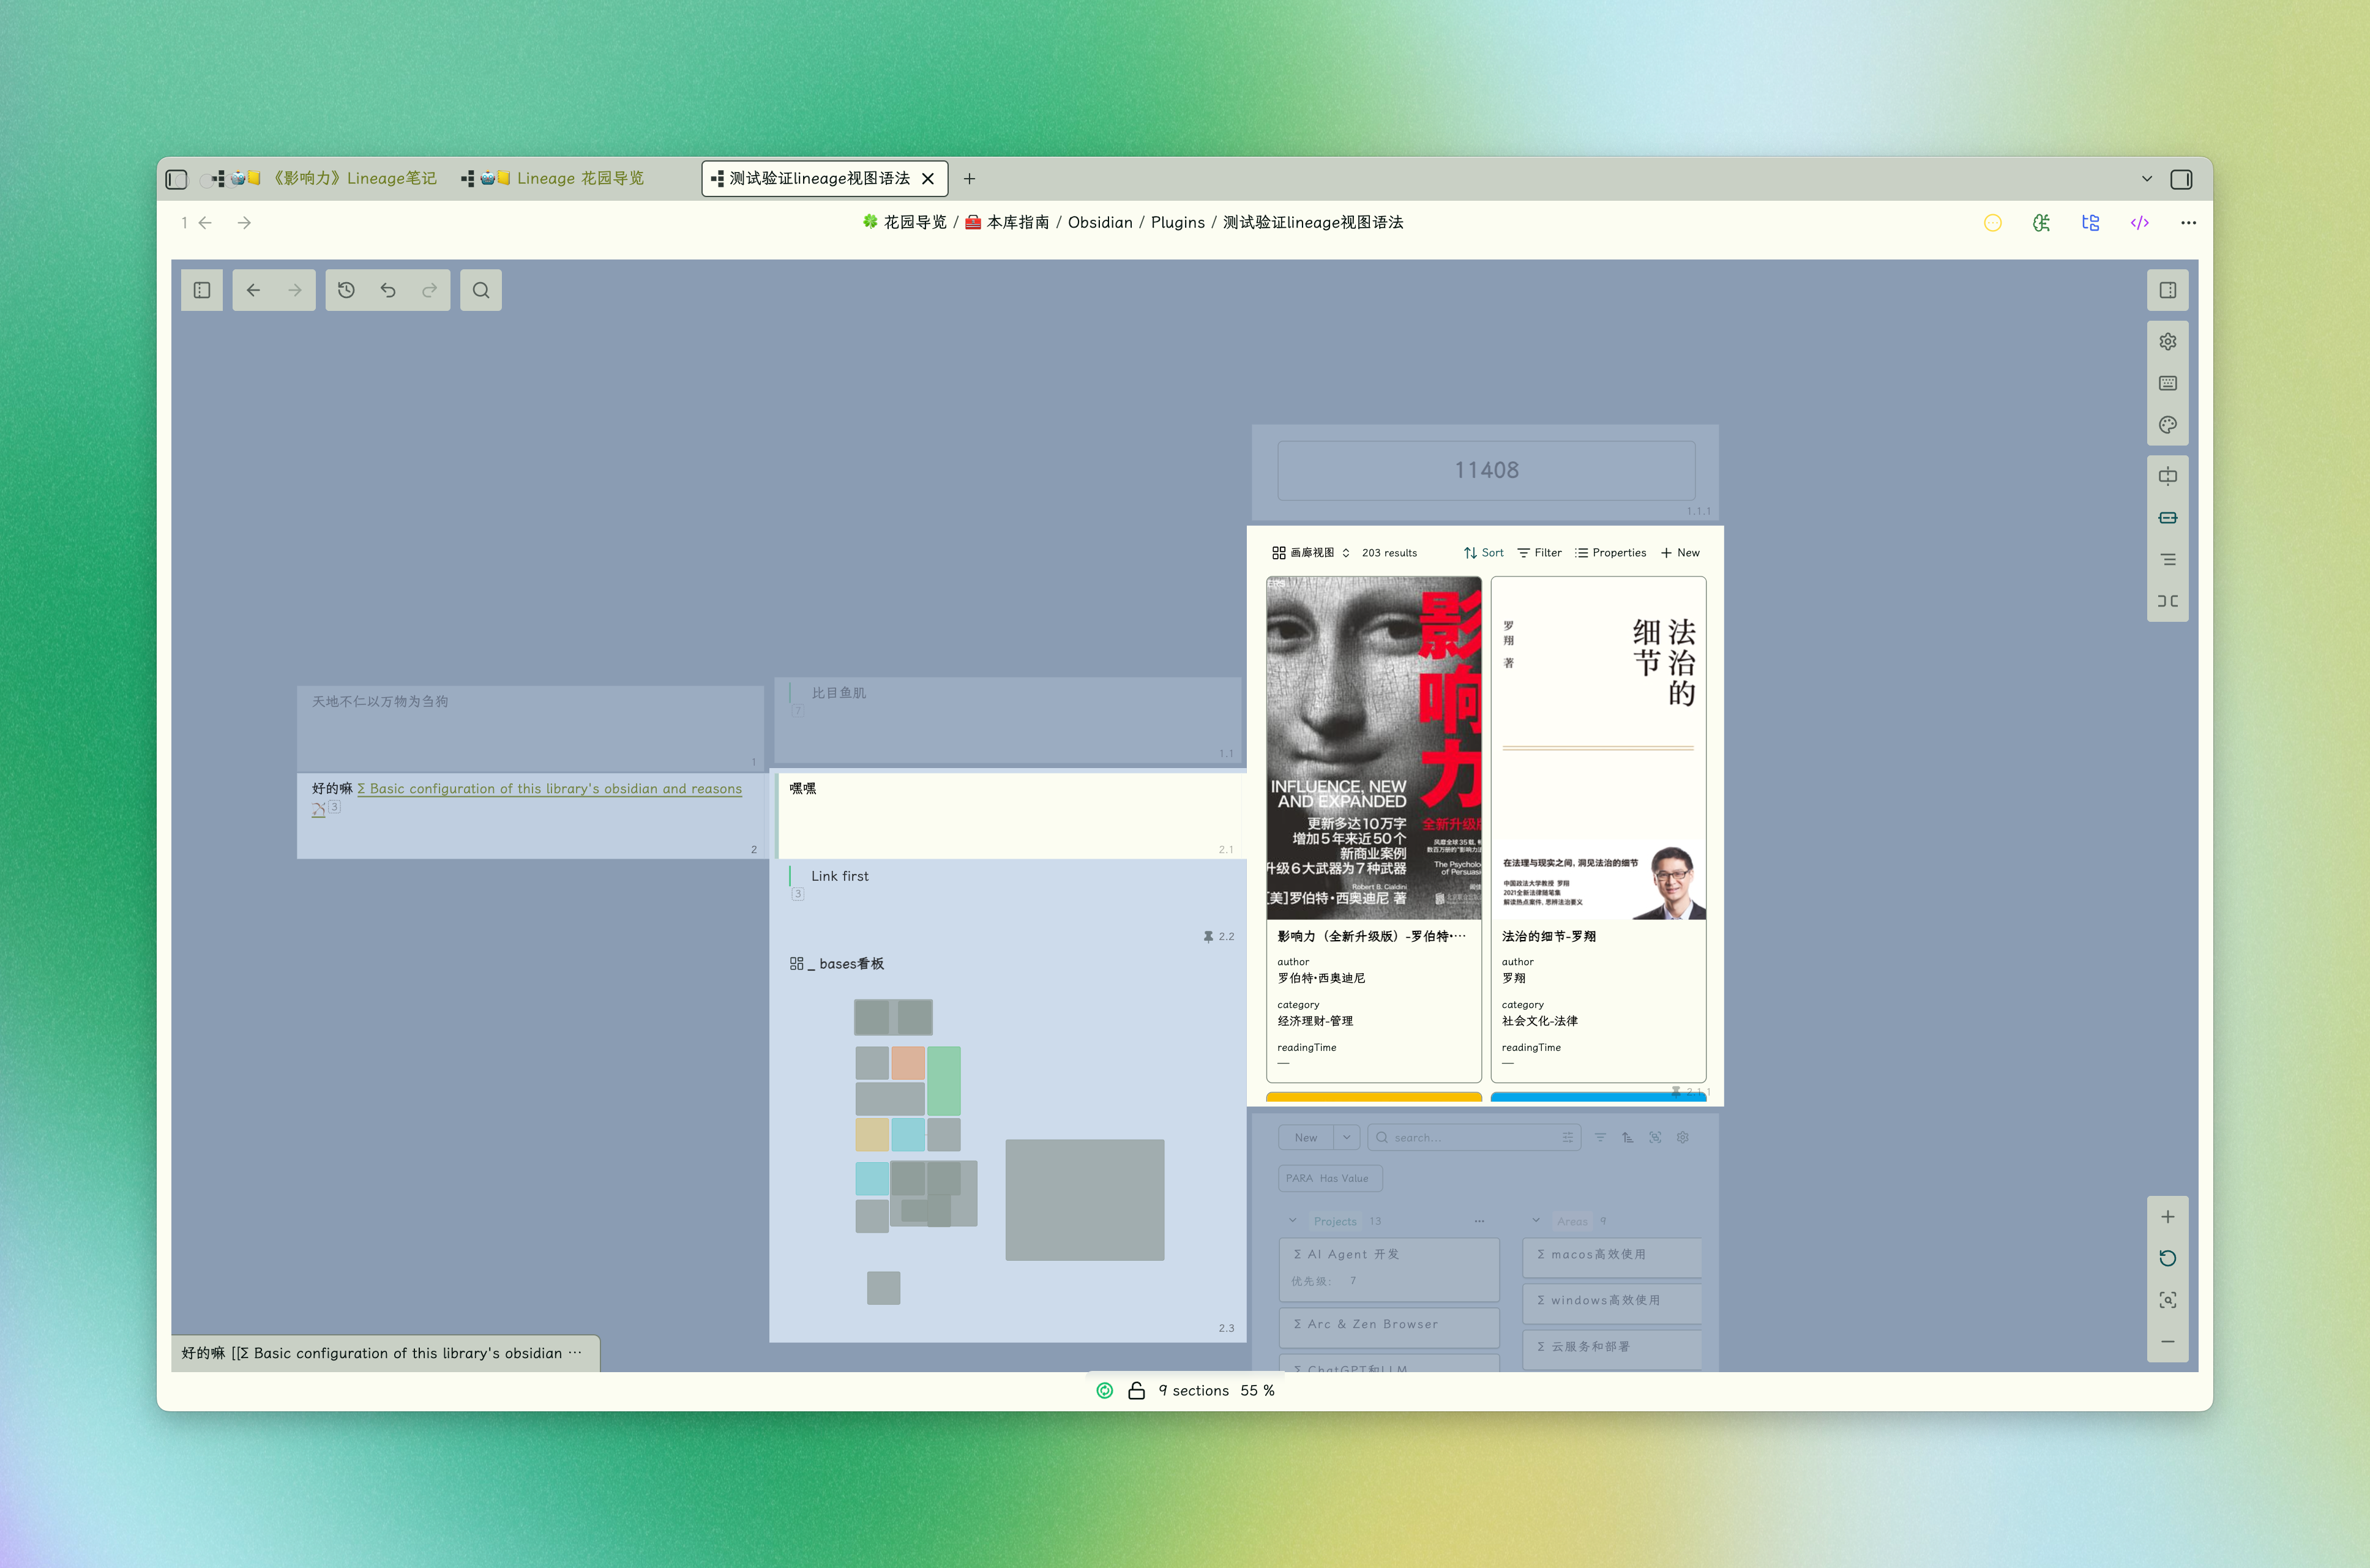Open Obsidian breadcrumb folder
2370x1568 pixels.
tap(1100, 223)
